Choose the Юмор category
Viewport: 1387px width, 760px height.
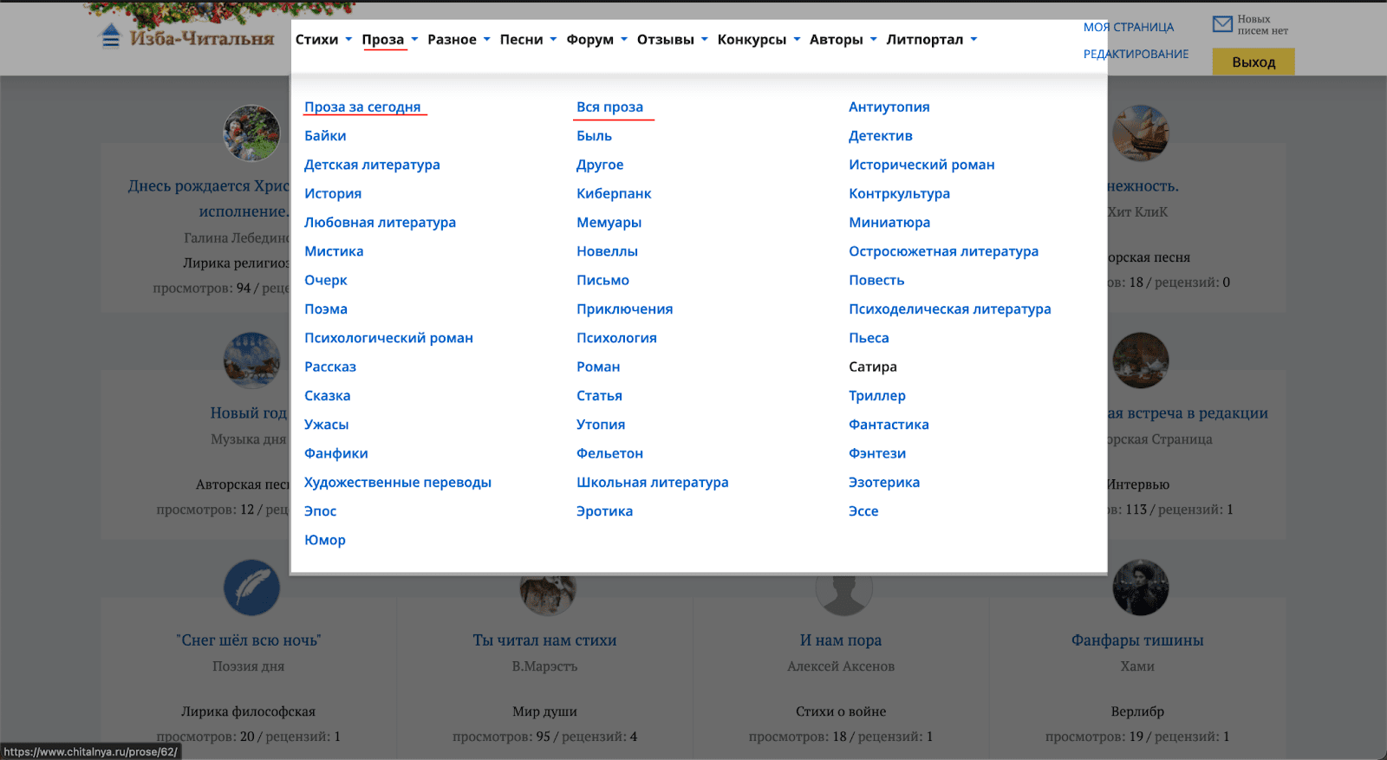click(325, 540)
